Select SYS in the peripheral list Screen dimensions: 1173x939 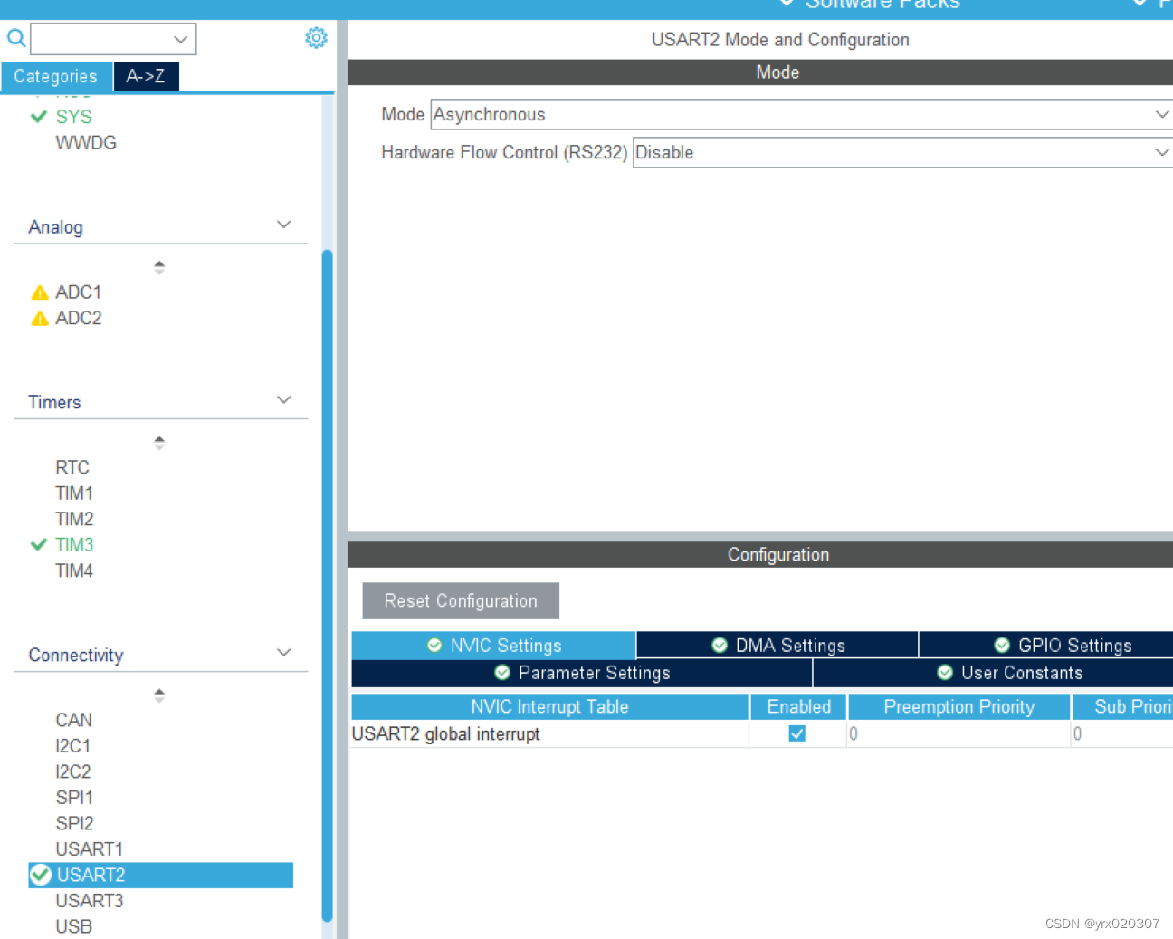click(x=73, y=117)
